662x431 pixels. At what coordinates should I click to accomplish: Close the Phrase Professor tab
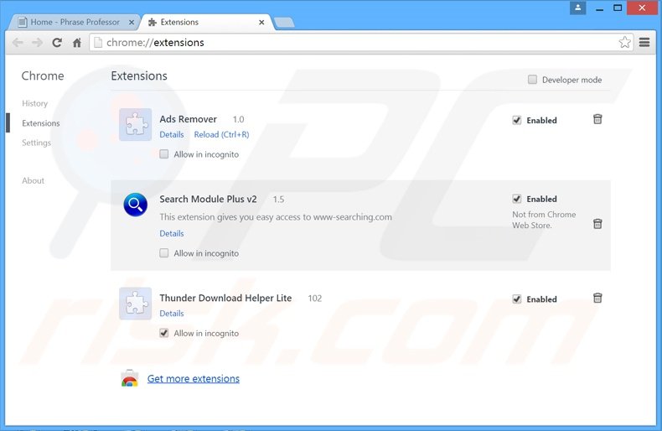pos(132,23)
